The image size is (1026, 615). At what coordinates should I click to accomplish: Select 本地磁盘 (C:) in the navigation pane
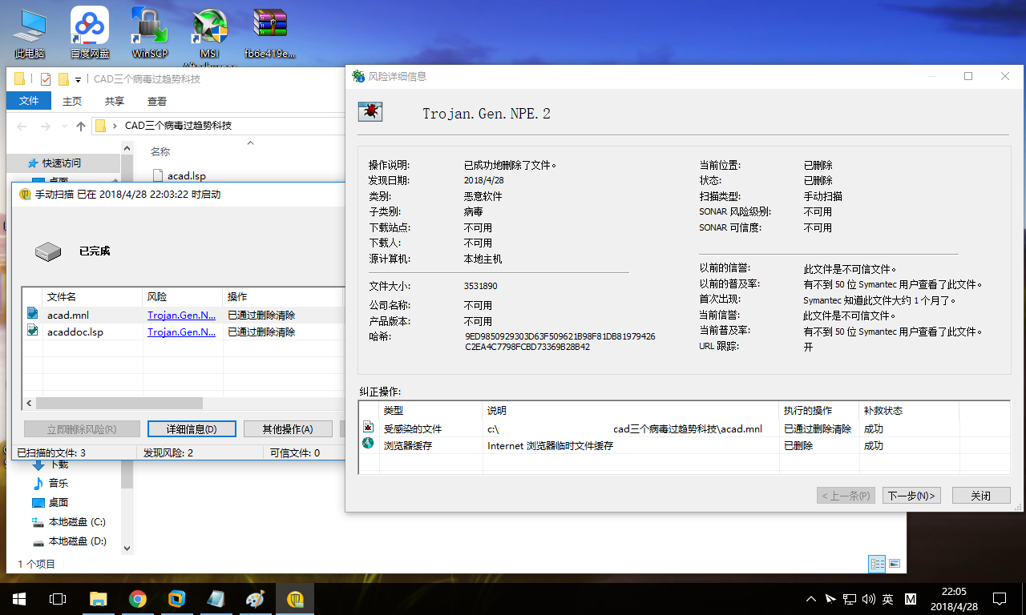(76, 522)
